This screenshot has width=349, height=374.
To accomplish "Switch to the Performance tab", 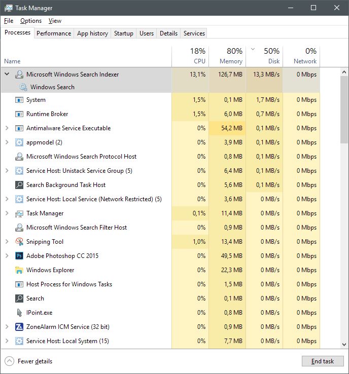I will pos(54,33).
